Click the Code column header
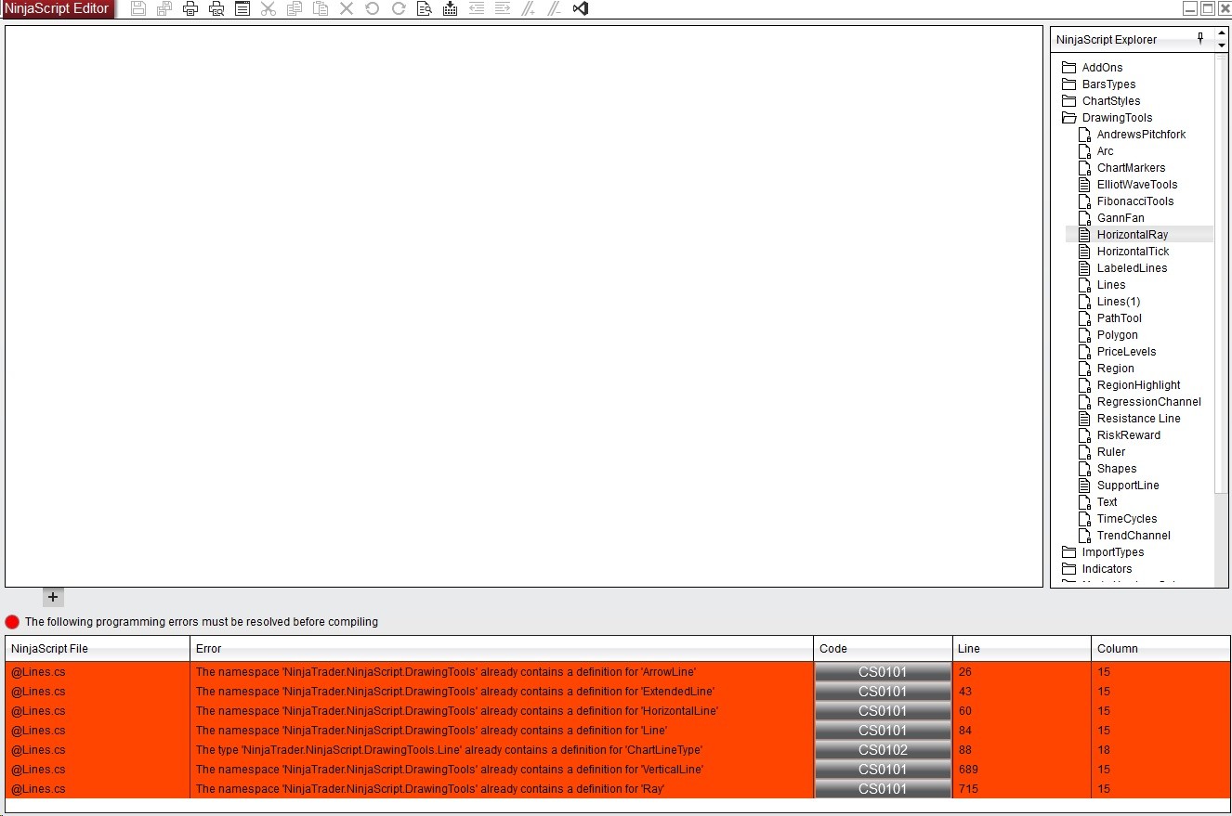 click(x=883, y=649)
